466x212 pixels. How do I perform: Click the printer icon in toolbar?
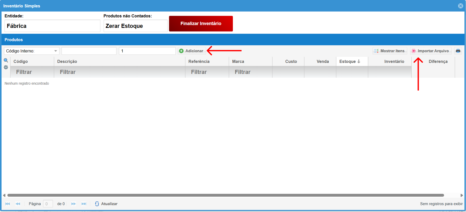(458, 51)
